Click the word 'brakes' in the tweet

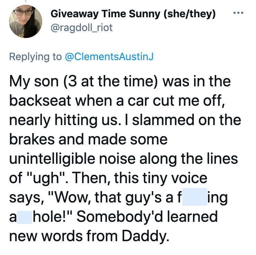[32, 139]
